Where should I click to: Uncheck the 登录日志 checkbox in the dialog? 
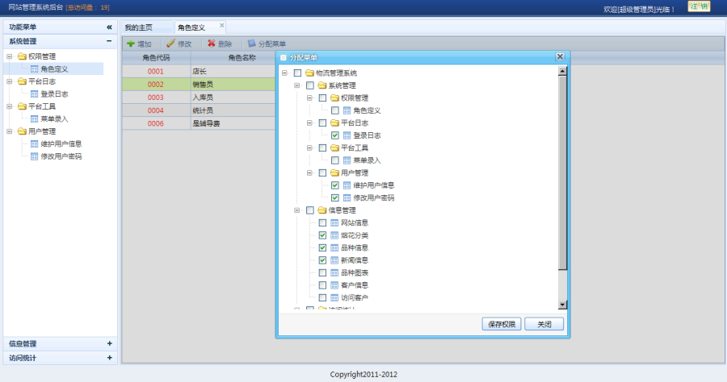[x=335, y=135]
